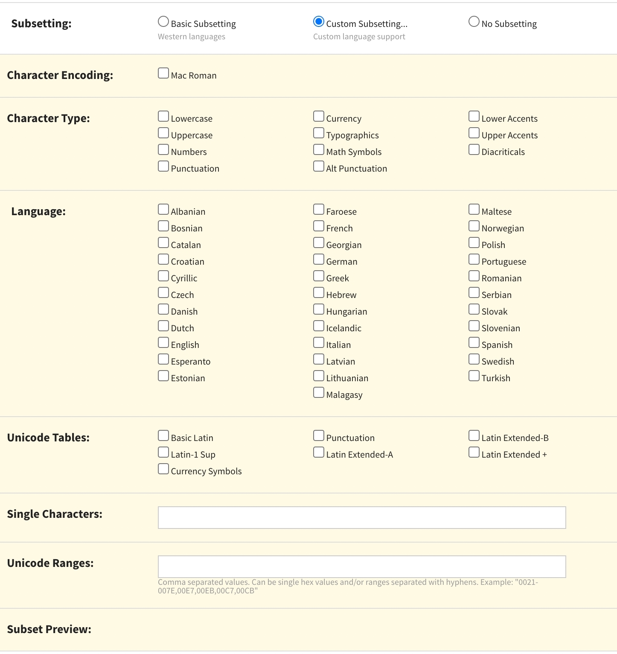617x654 pixels.
Task: Enable the Mac Roman encoding checkbox
Action: 163,73
